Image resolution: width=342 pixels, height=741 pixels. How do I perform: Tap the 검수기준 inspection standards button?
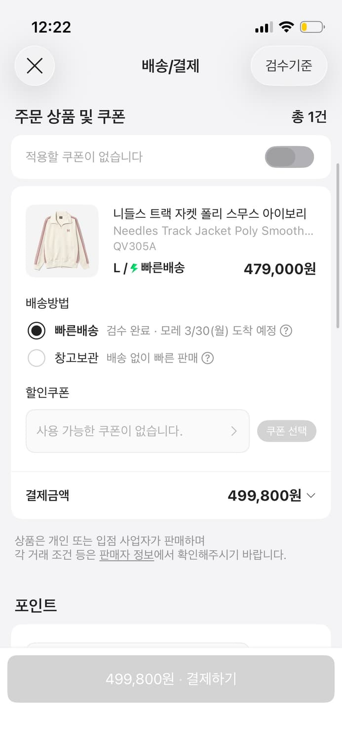click(289, 66)
